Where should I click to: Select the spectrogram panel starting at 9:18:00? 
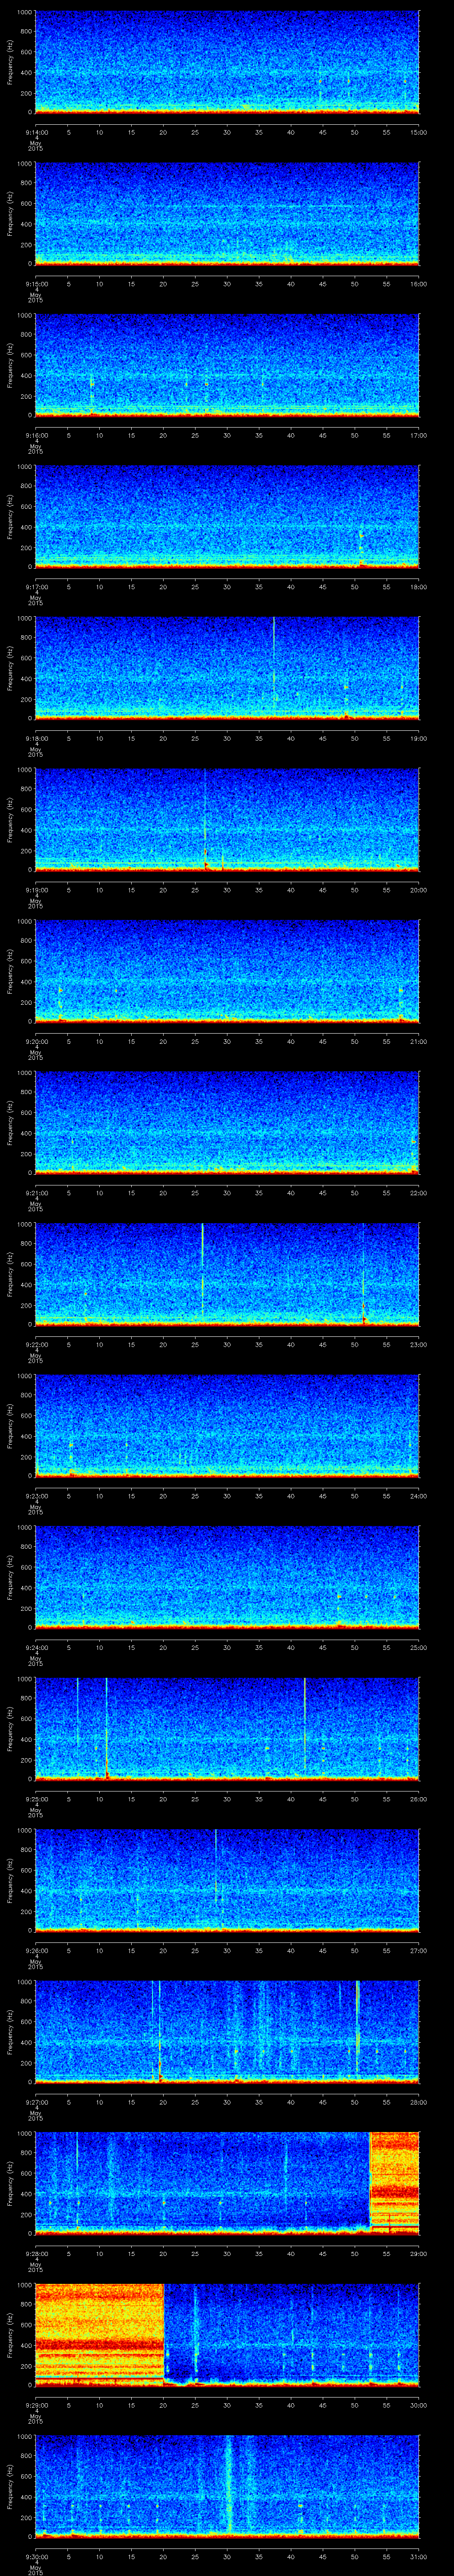pyautogui.click(x=227, y=668)
